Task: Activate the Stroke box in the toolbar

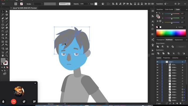Action: click(x=6, y=63)
